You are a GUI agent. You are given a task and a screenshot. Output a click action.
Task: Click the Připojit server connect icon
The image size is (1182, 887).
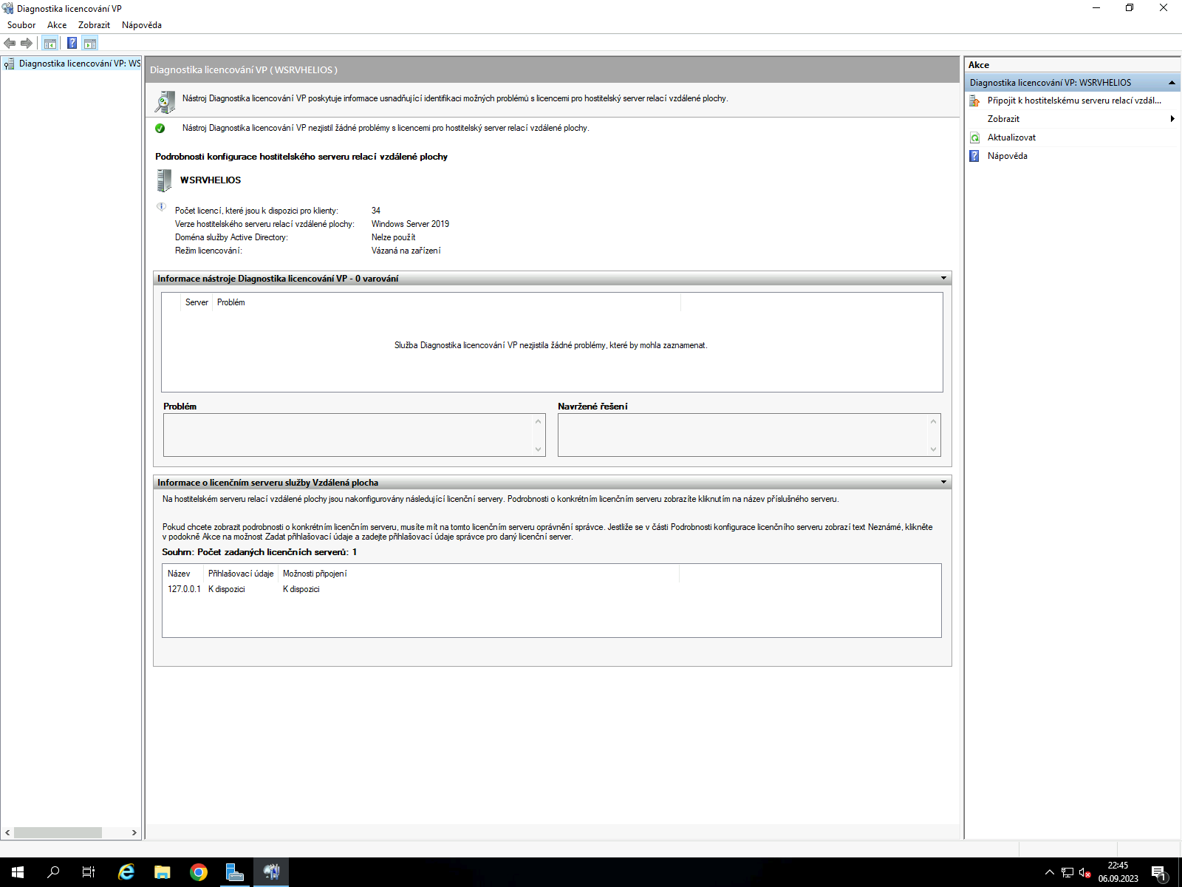974,101
